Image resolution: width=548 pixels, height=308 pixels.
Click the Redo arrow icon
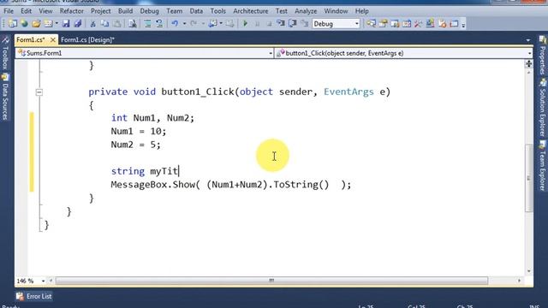click(x=194, y=24)
